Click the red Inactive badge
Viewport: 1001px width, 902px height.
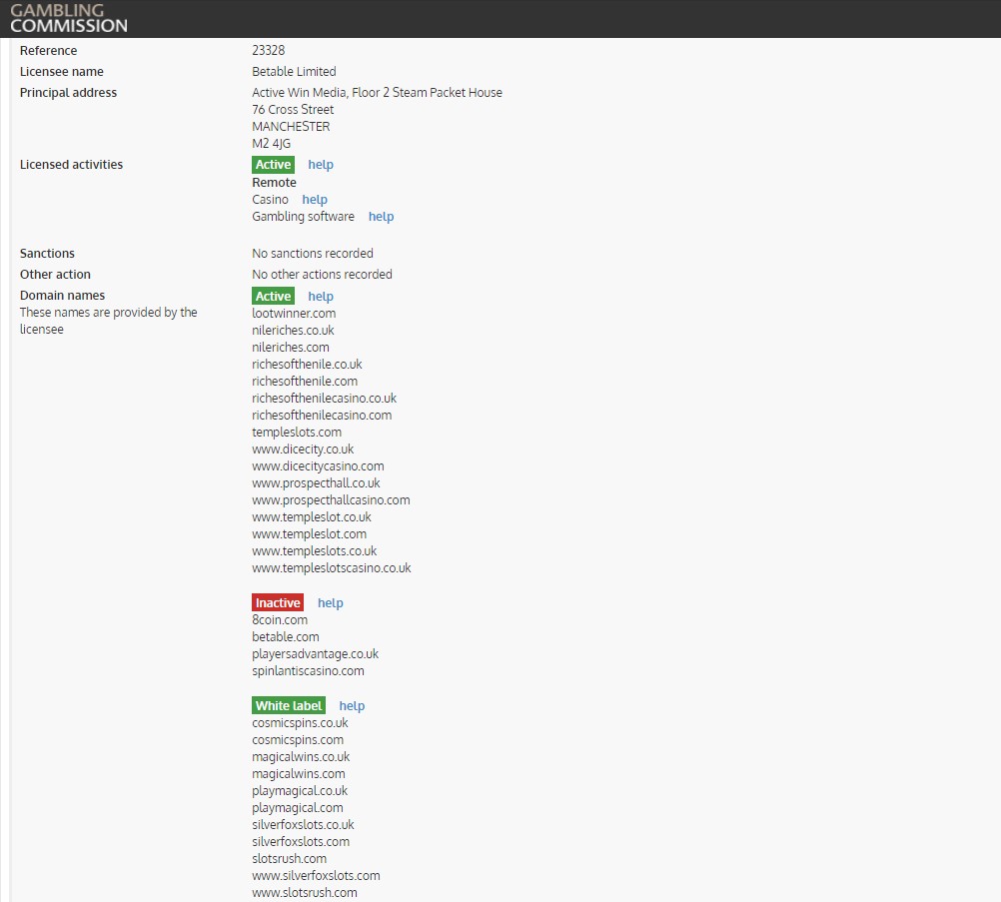pyautogui.click(x=278, y=603)
